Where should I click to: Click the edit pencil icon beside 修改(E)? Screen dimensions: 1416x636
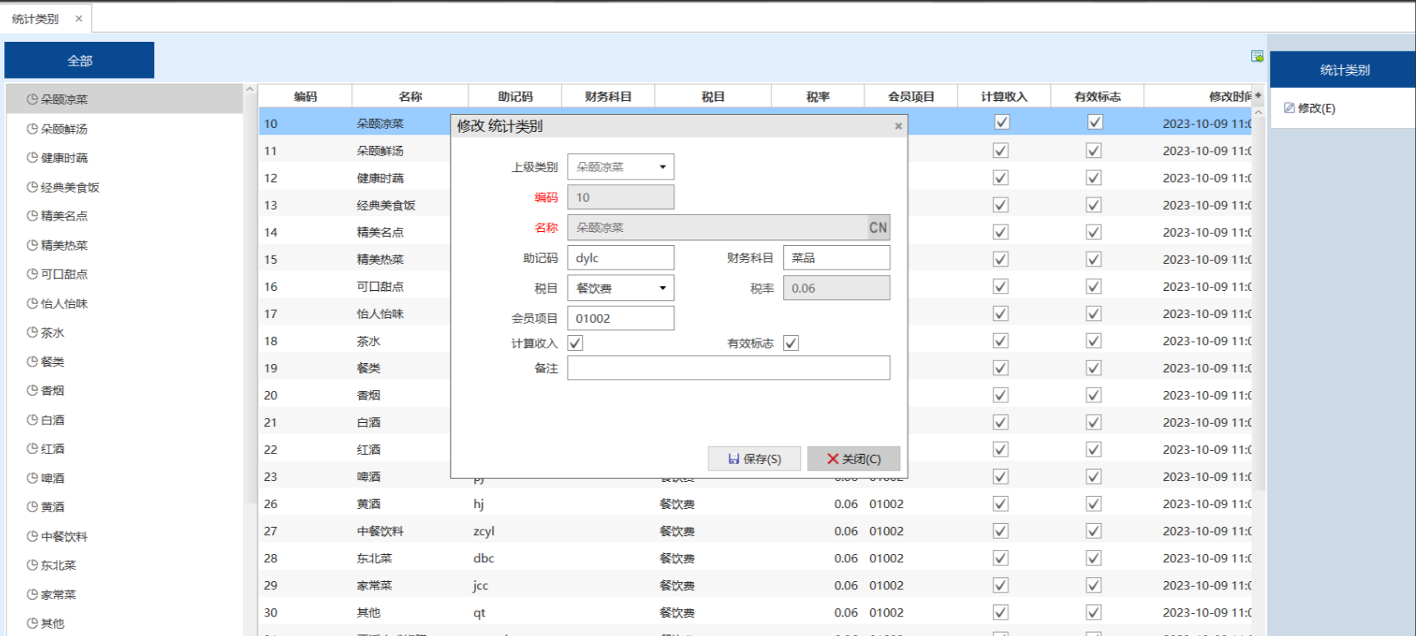coord(1289,108)
